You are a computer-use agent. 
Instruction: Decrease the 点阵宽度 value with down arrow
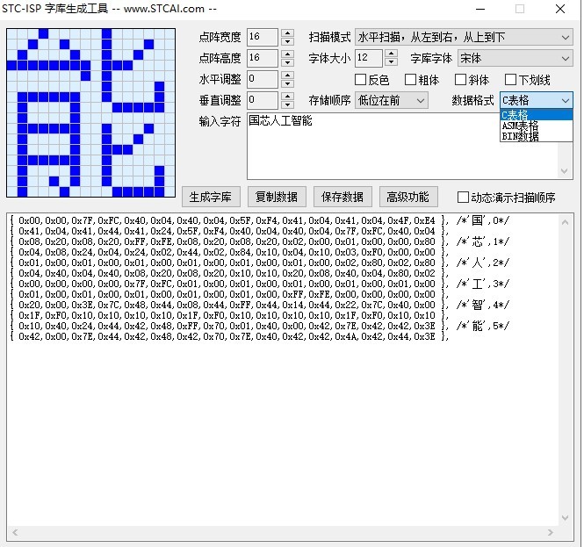[x=287, y=41]
